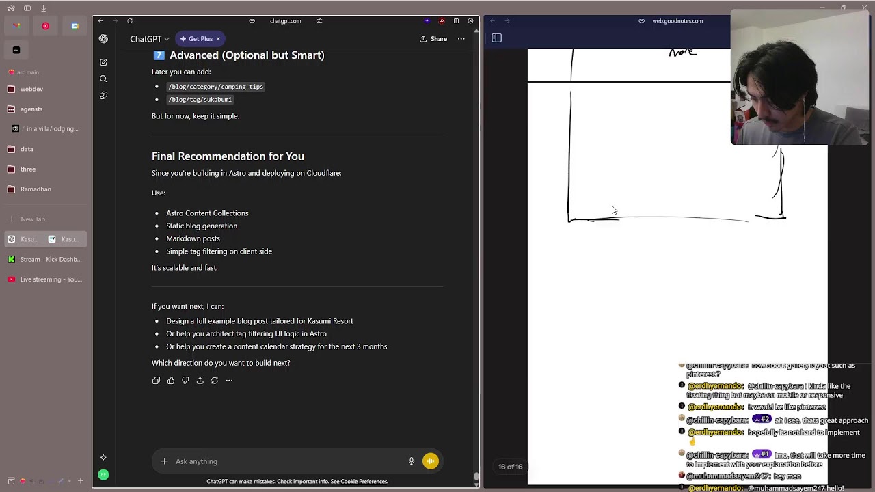Start dictation with the microphone icon
The width and height of the screenshot is (875, 492).
coord(412,461)
